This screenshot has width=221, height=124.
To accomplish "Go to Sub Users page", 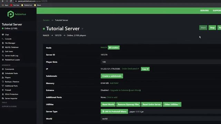I will [x=9, y=51].
